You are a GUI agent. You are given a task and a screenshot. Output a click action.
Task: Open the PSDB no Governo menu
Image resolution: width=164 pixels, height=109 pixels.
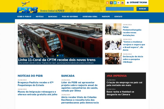pyautogui.click(x=70, y=16)
